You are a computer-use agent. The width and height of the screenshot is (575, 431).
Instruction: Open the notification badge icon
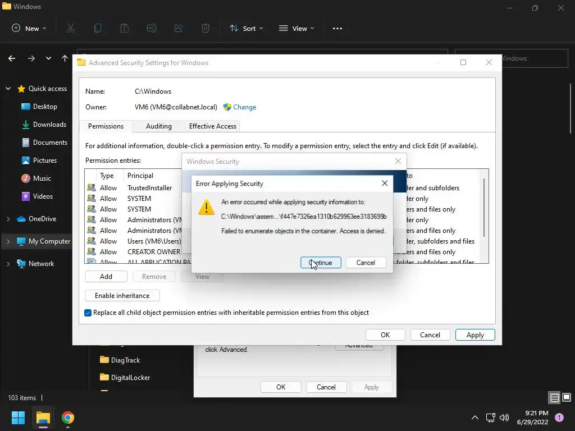pos(559,418)
